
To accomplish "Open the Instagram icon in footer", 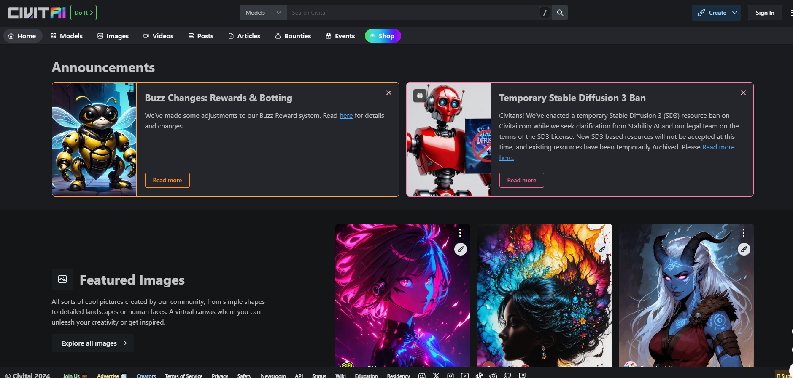I will [450, 375].
